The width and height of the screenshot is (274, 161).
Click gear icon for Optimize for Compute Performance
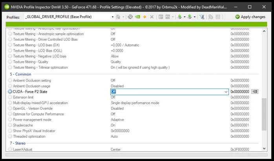[x=10, y=114]
